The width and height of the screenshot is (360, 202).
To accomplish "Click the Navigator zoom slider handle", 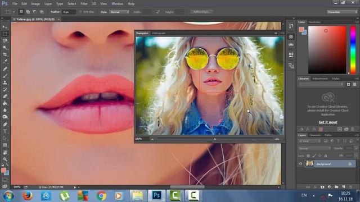I will point(215,139).
